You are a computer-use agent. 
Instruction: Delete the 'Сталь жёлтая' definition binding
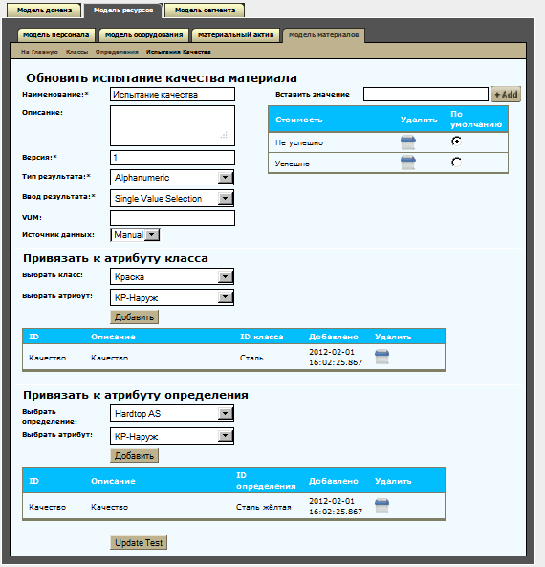381,506
